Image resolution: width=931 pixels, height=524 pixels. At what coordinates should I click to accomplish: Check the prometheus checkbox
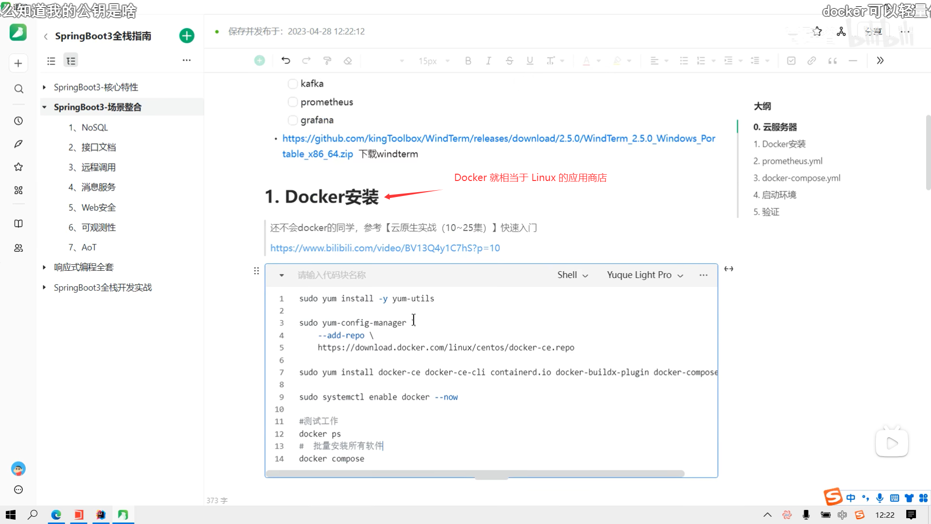tap(292, 102)
